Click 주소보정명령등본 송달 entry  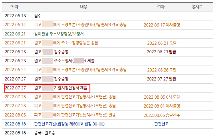[x=66, y=43]
